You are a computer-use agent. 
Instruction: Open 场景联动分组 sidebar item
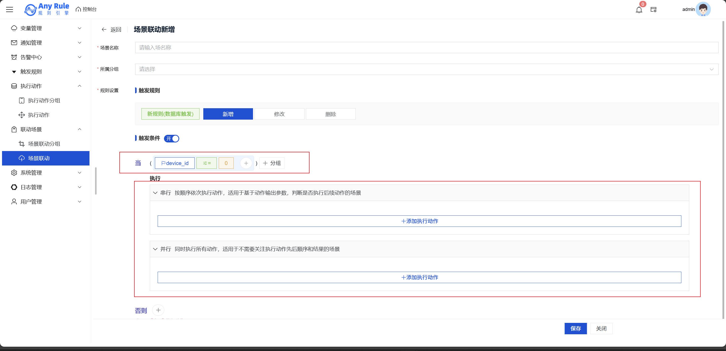pos(44,144)
